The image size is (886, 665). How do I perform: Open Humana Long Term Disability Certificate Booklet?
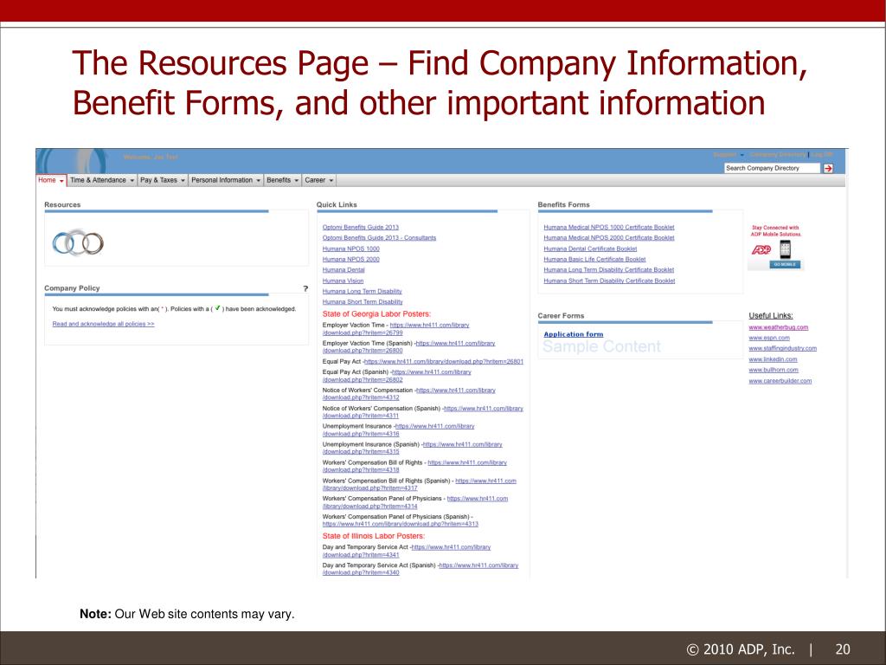pos(609,270)
